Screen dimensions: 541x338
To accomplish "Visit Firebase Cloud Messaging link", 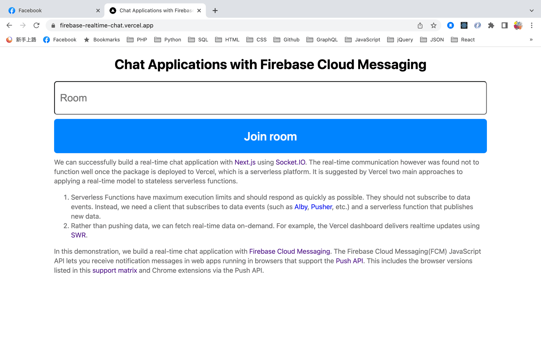I will point(290,251).
